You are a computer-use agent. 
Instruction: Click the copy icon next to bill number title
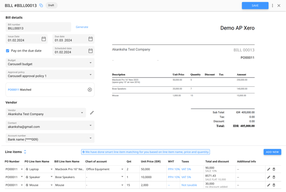coord(41,6)
